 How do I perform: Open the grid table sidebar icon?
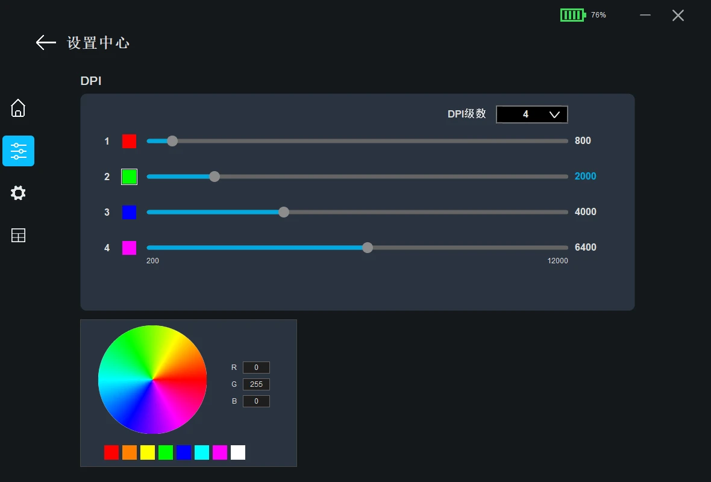click(18, 236)
